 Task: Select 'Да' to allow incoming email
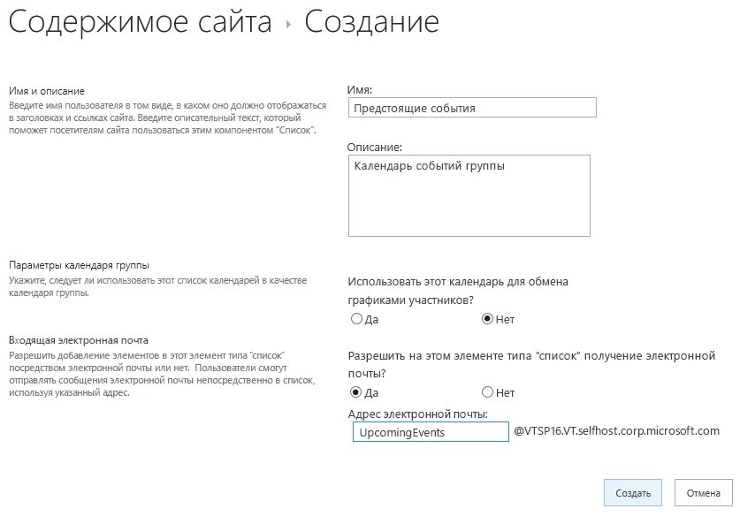356,392
